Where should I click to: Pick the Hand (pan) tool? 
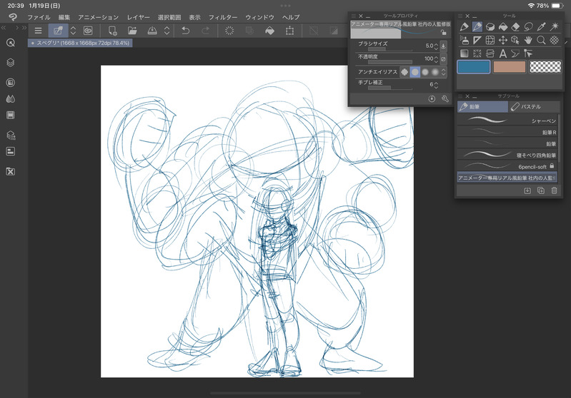coord(528,40)
